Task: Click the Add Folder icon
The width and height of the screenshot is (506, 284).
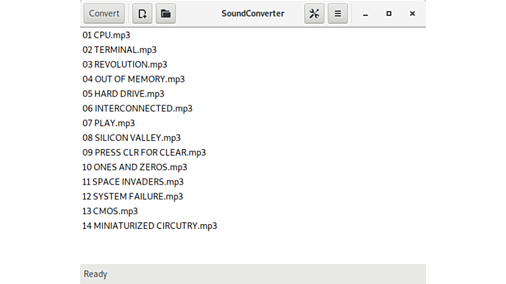Action: 166,13
